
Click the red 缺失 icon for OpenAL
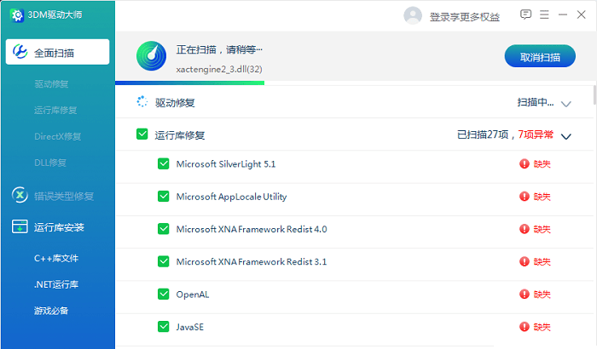click(x=525, y=295)
